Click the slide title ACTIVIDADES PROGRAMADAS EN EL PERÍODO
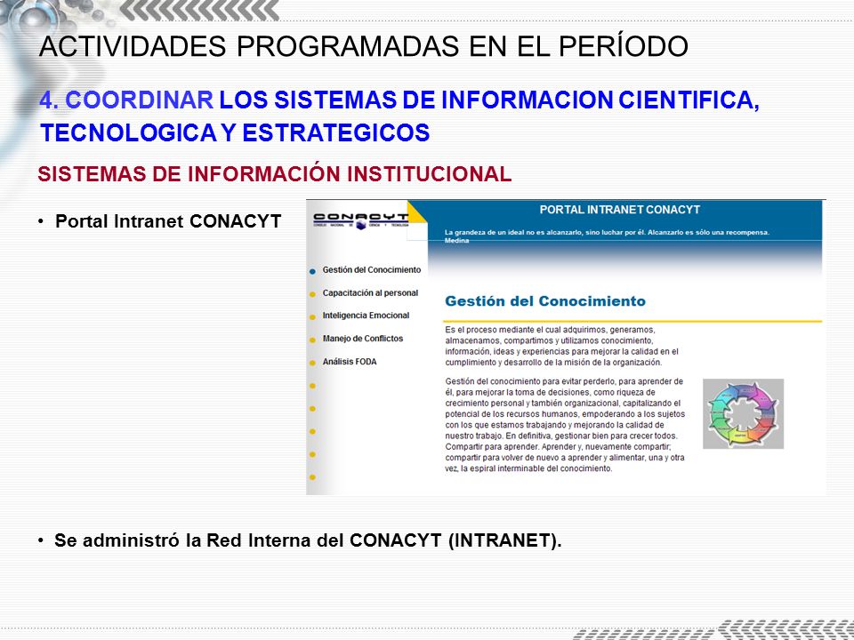Image resolution: width=854 pixels, height=640 pixels. (364, 46)
